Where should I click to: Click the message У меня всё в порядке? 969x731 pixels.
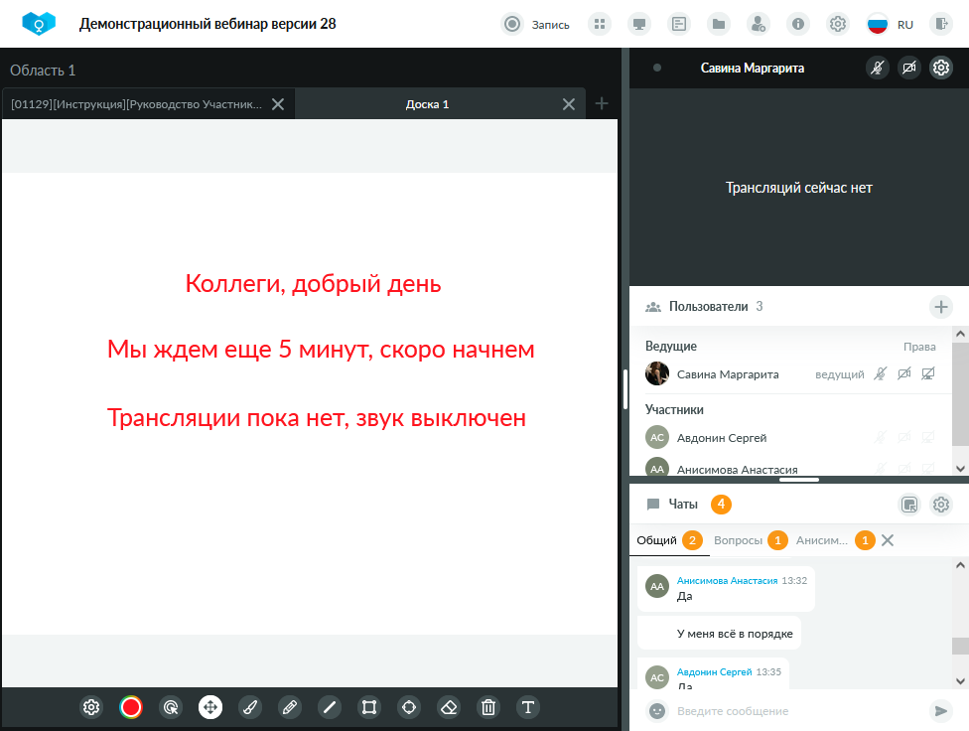(734, 634)
